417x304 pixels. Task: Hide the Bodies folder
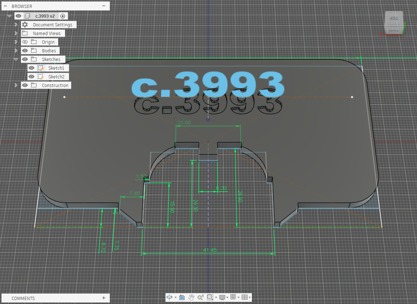click(x=25, y=51)
